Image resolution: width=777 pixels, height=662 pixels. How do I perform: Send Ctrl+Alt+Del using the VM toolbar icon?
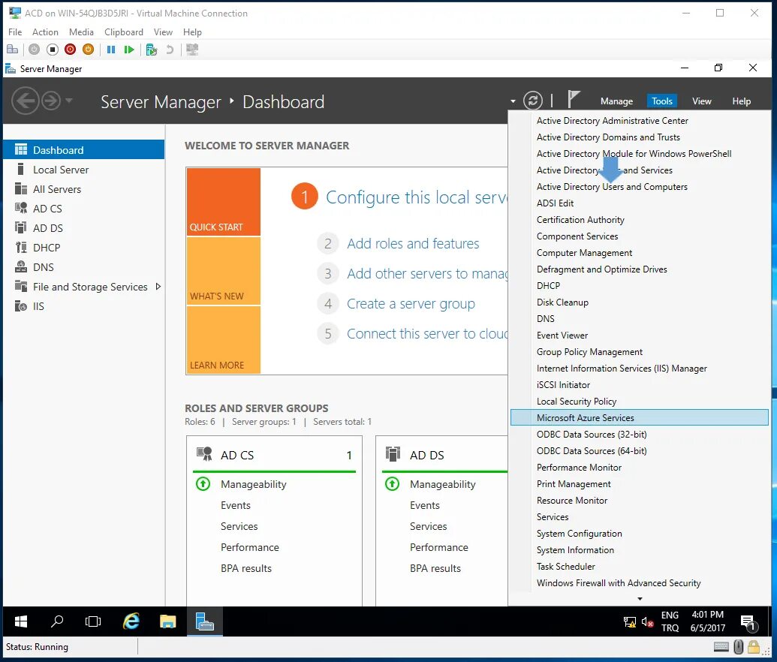(x=12, y=49)
